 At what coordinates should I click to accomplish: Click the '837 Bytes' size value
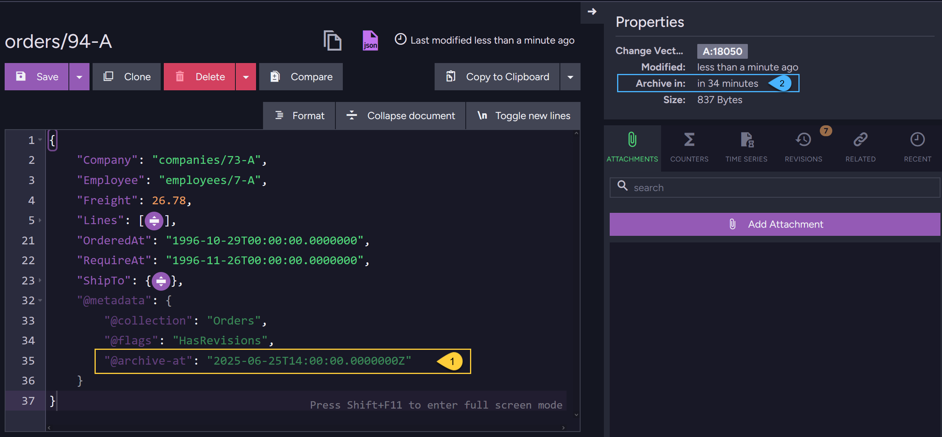(719, 100)
